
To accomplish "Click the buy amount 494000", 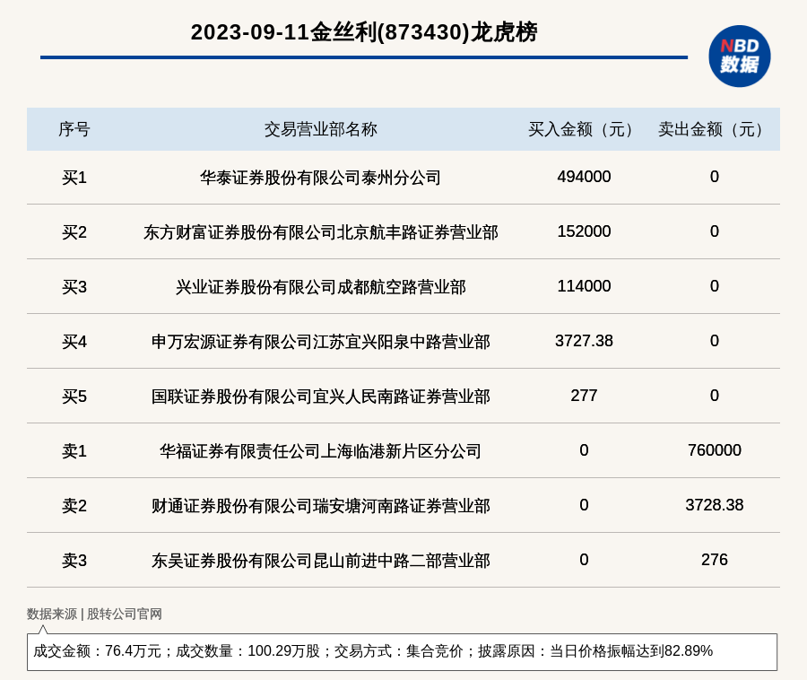I will tap(584, 177).
